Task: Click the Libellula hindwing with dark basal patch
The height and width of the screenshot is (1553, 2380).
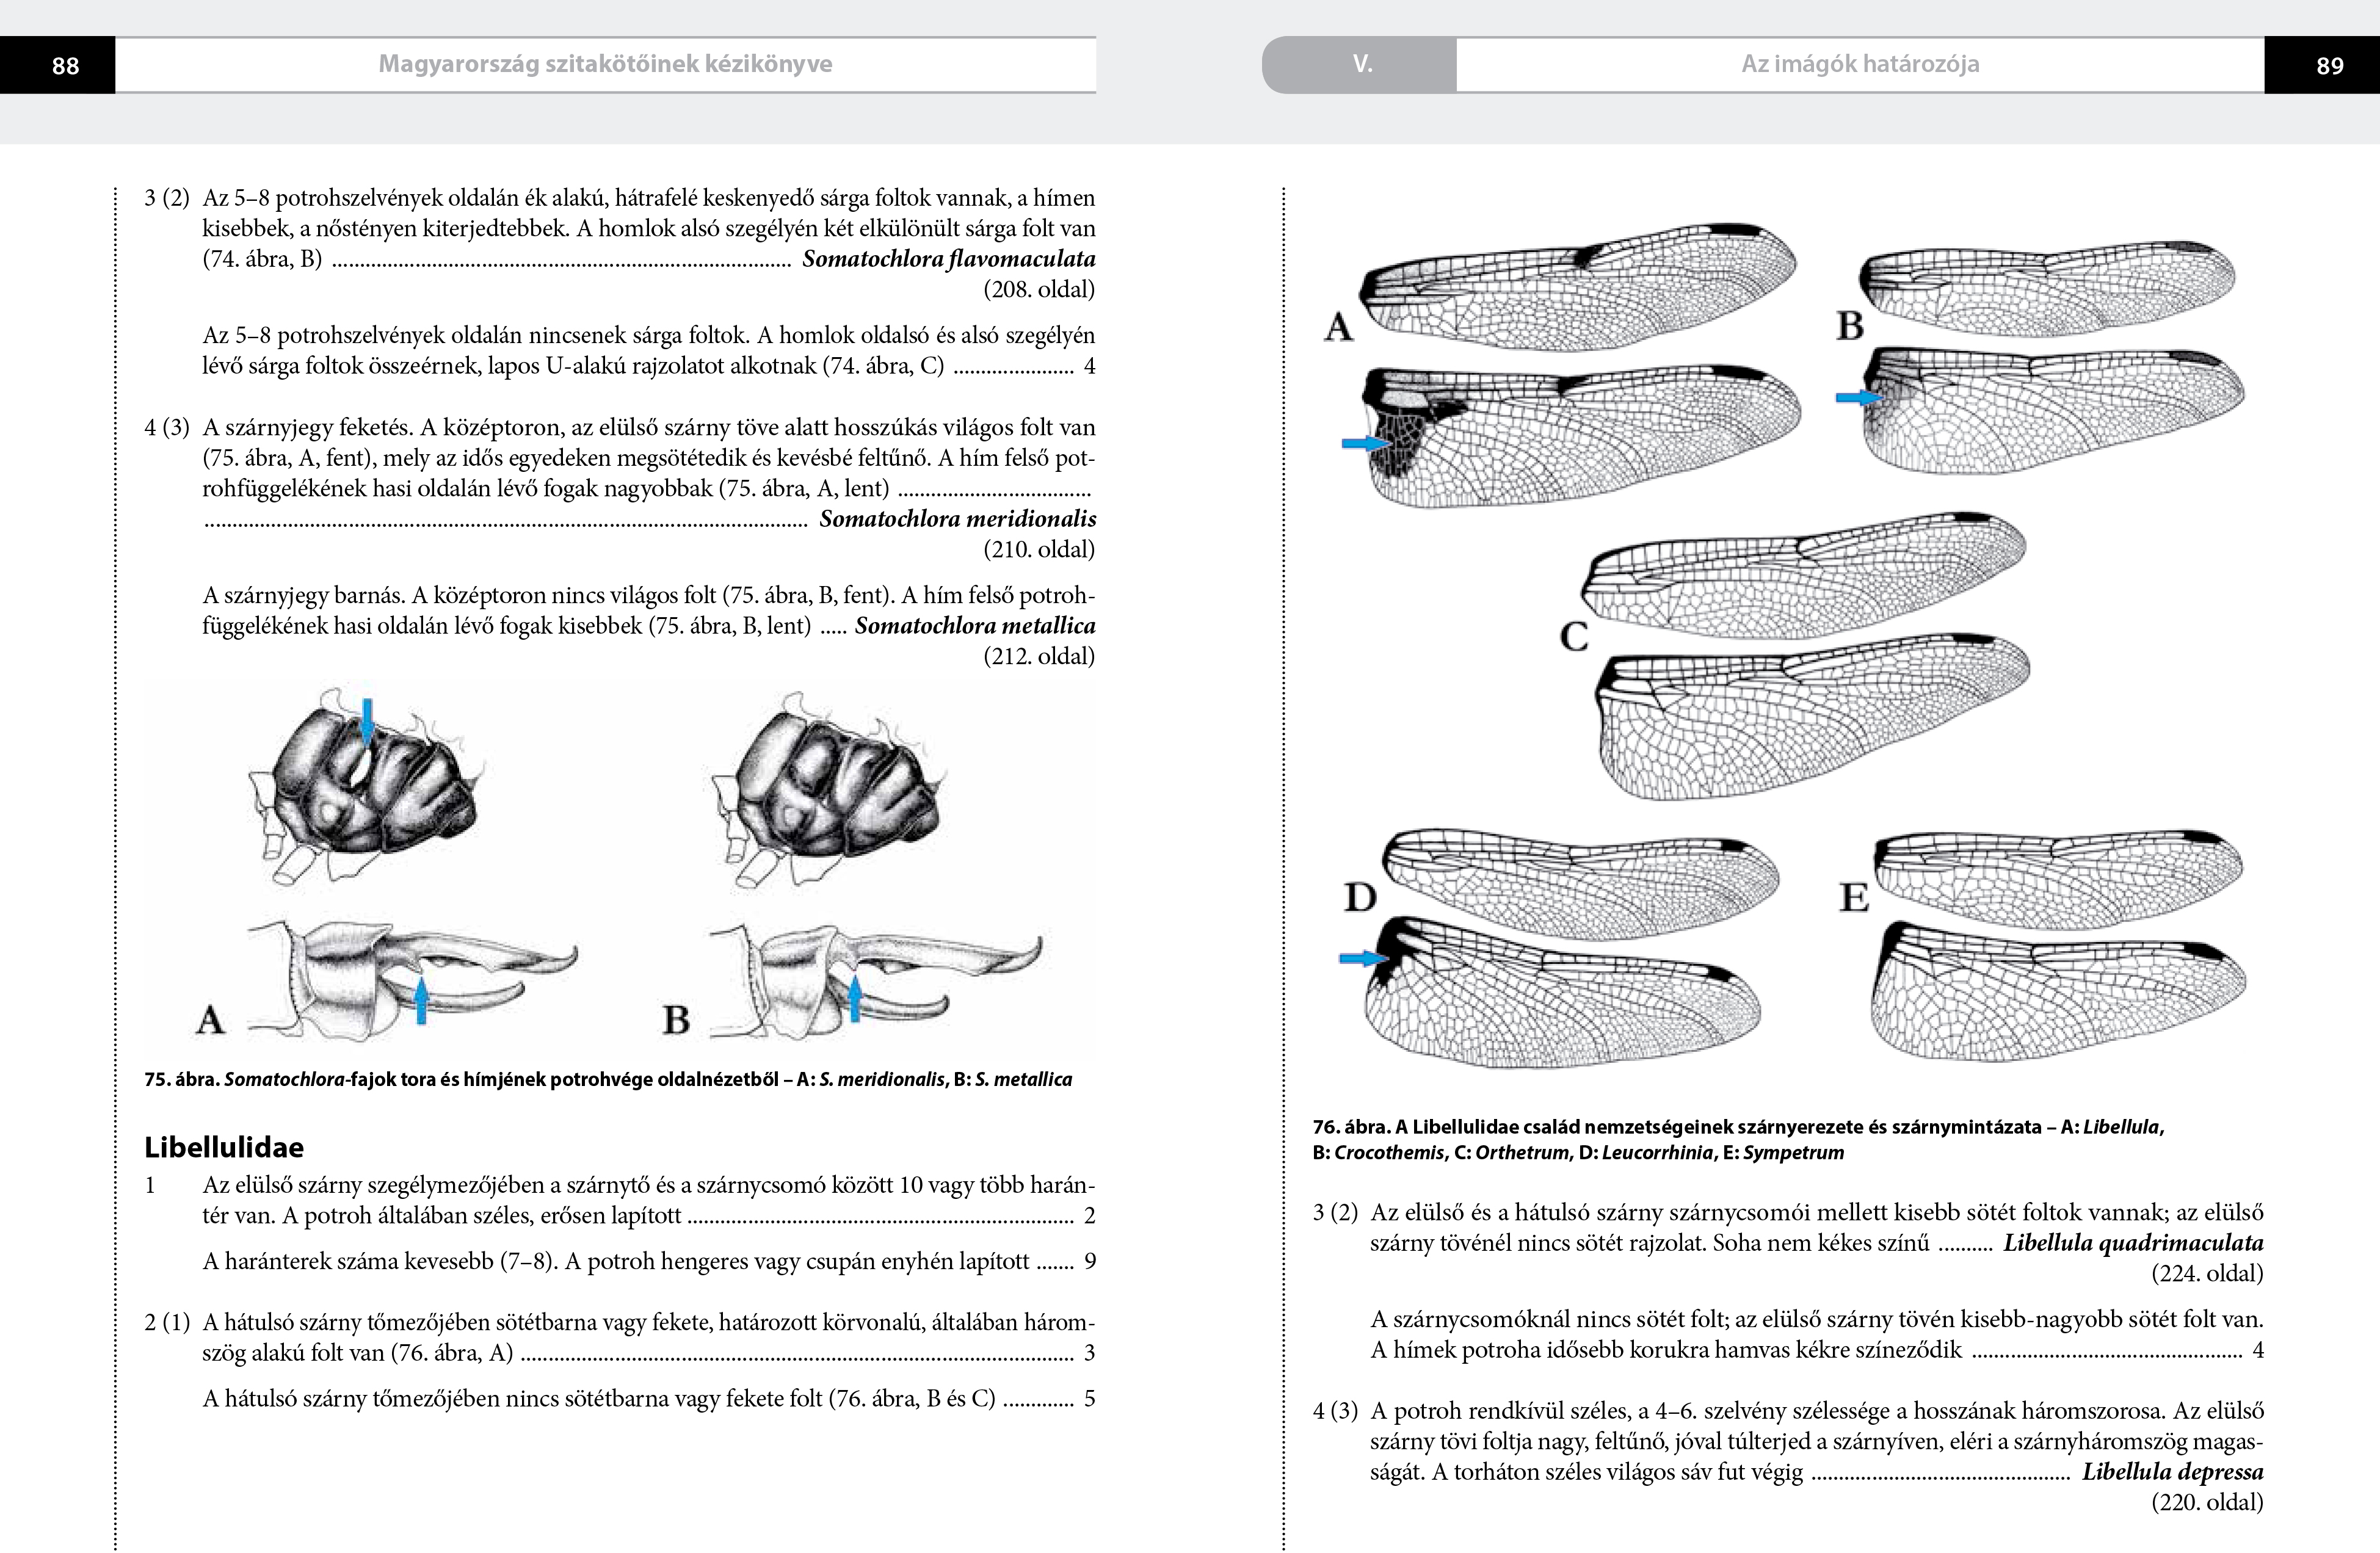Action: (x=1582, y=436)
